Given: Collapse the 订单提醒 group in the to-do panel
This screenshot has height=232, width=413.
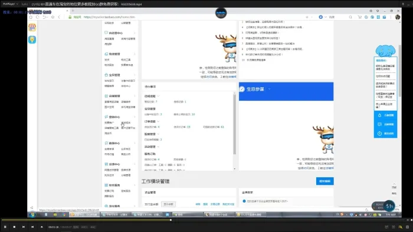Looking at the screenshot, I should tap(158, 121).
